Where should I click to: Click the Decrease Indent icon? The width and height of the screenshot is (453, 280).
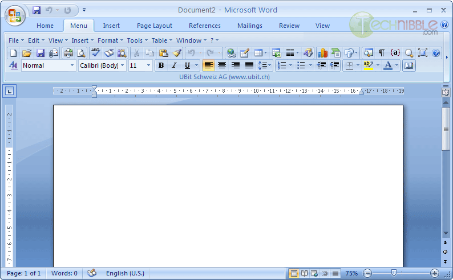pos(321,65)
